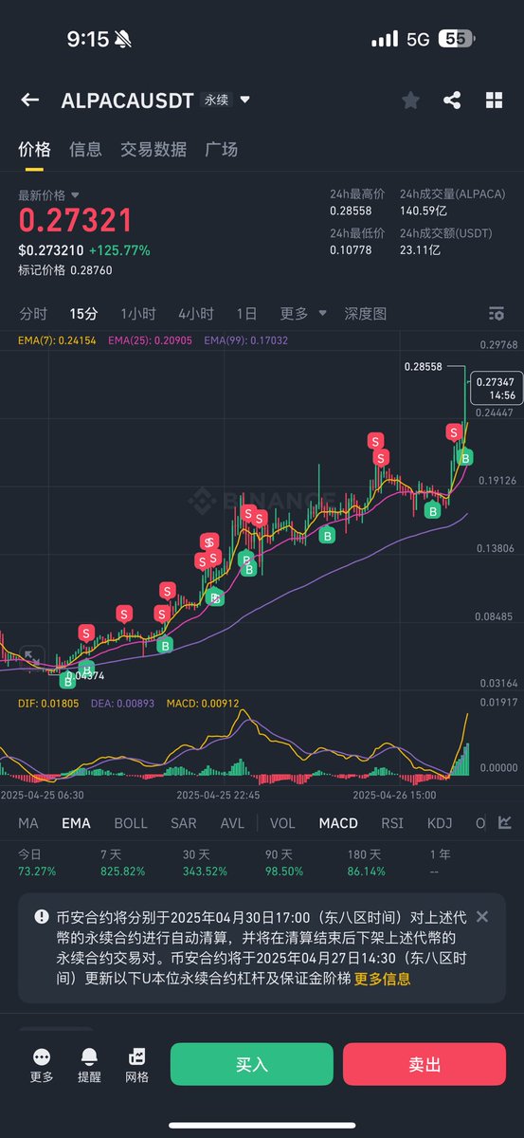Switch to the 价格 tab

pos(34,149)
